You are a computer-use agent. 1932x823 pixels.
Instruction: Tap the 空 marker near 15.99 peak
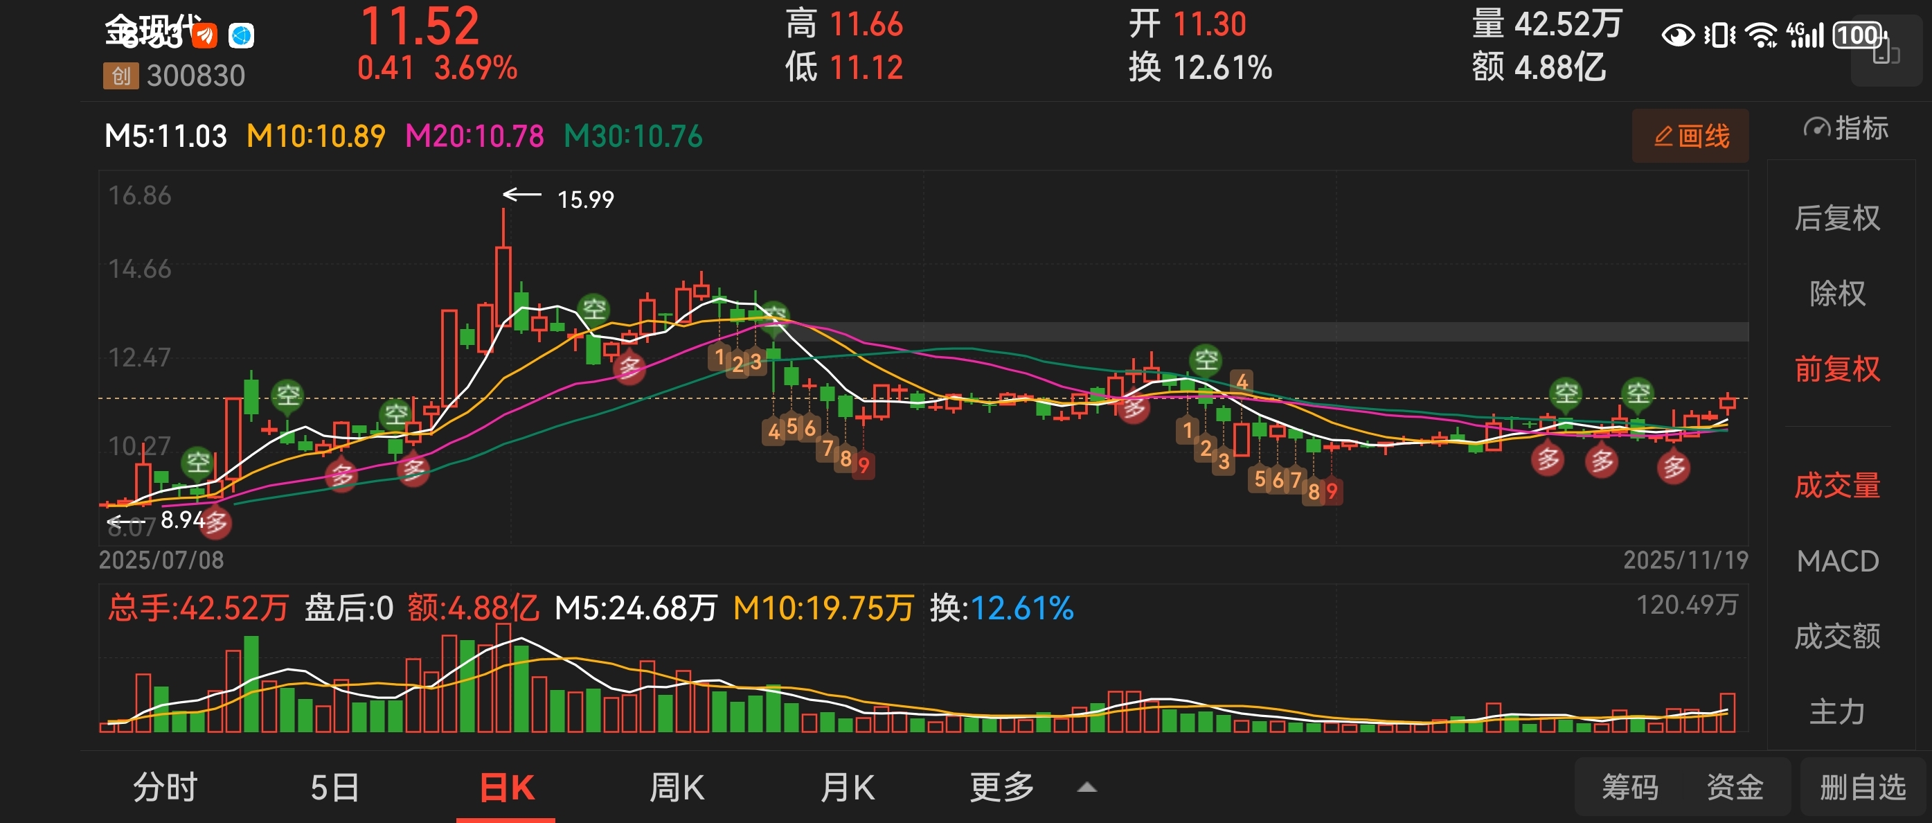[594, 308]
